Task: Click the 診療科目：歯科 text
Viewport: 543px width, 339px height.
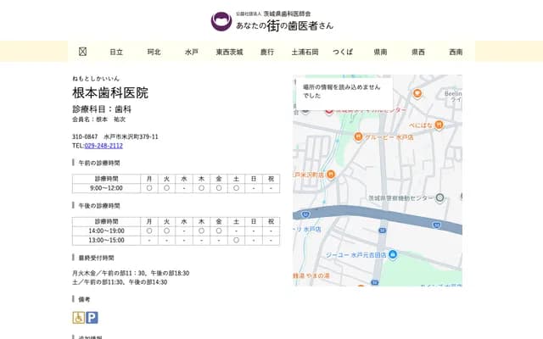Action: (x=102, y=109)
